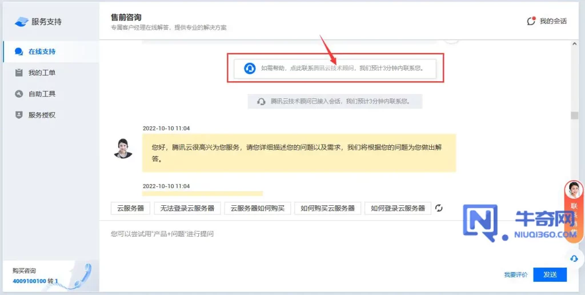Click the round headset icon at bottom right
This screenshot has height=295, width=585.
click(574, 258)
